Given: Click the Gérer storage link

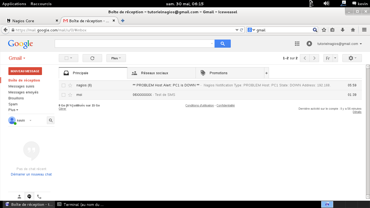Looking at the screenshot, I should (62, 109).
